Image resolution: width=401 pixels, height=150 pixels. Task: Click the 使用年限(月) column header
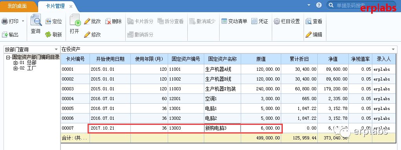[x=149, y=59]
